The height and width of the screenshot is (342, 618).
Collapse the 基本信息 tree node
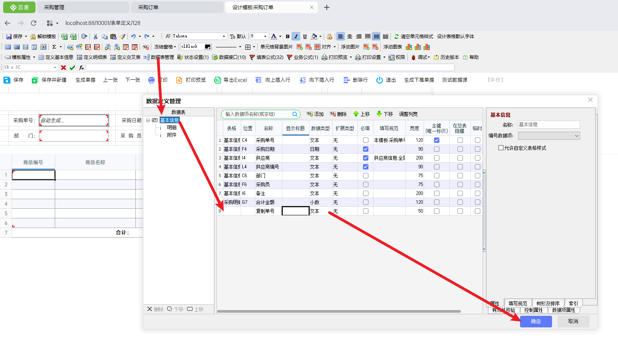click(x=148, y=120)
